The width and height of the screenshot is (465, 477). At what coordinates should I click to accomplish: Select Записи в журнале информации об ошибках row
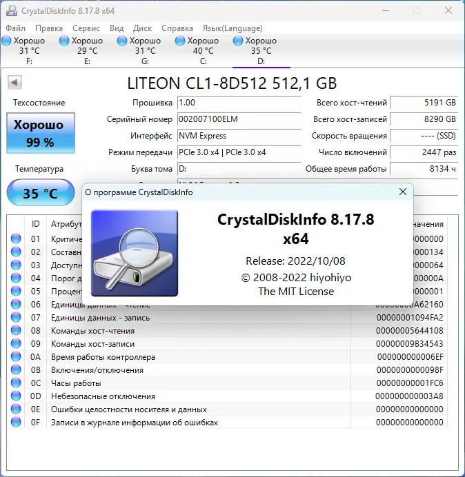(x=227, y=423)
